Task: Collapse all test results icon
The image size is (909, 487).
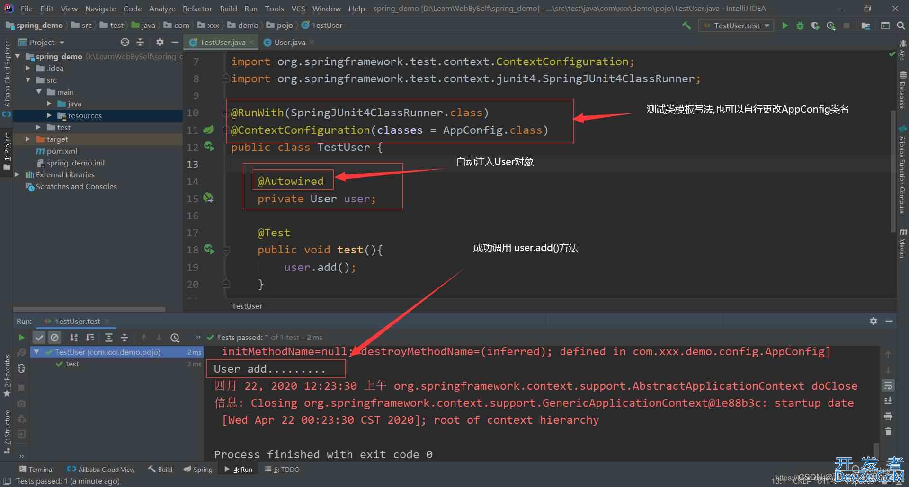Action: point(125,338)
